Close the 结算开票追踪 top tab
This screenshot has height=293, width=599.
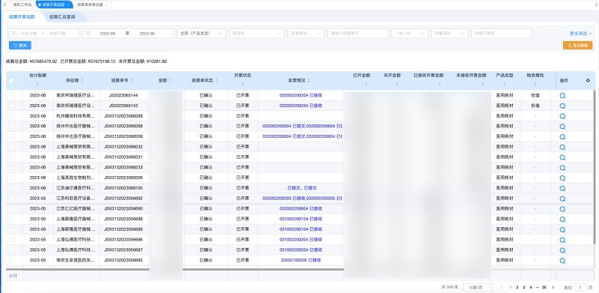67,5
